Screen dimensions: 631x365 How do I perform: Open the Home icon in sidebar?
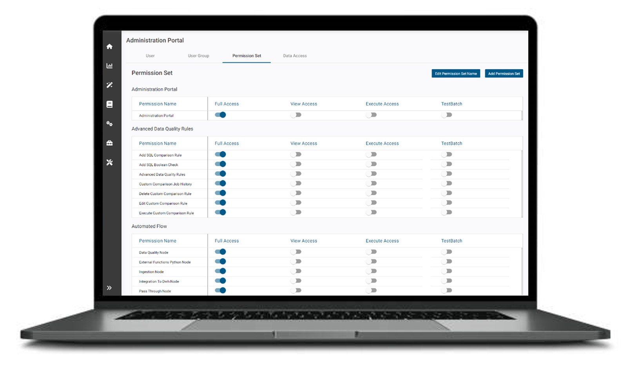click(x=109, y=46)
